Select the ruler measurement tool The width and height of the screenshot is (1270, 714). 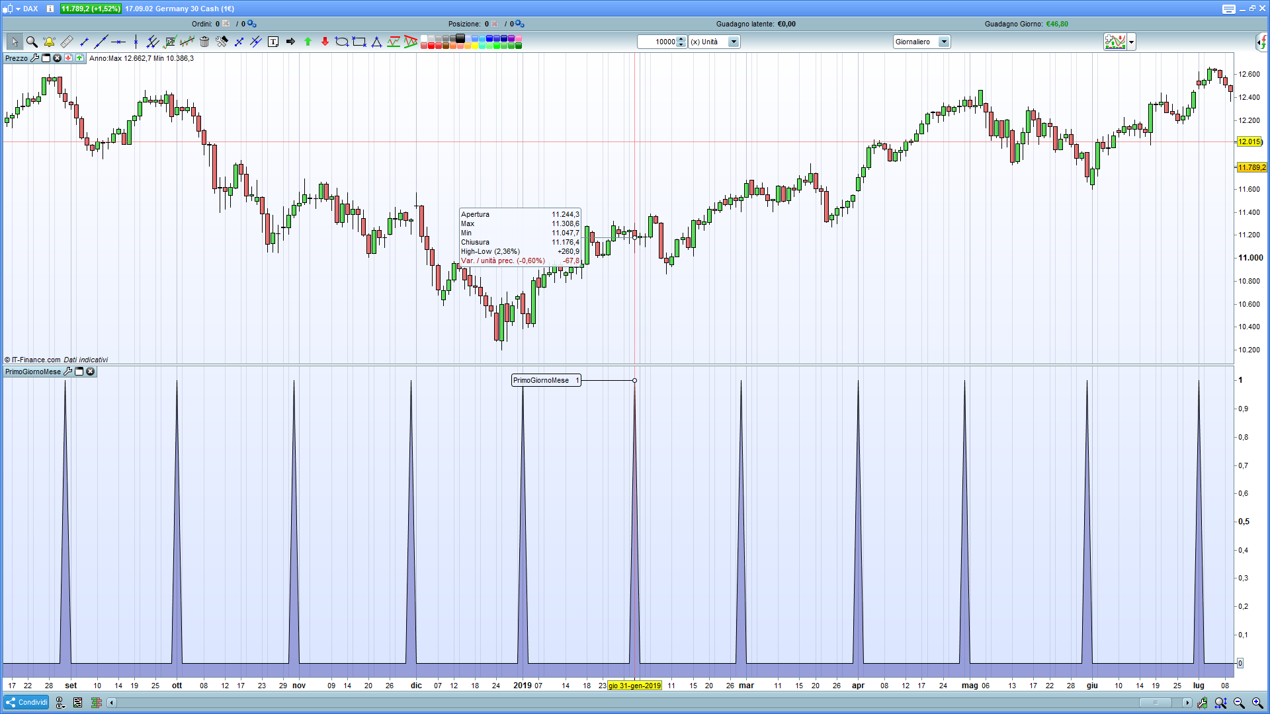tap(67, 42)
